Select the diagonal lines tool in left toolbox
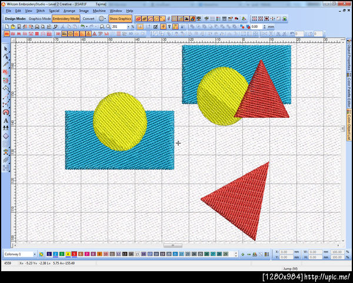The image size is (353, 283). [x=6, y=160]
